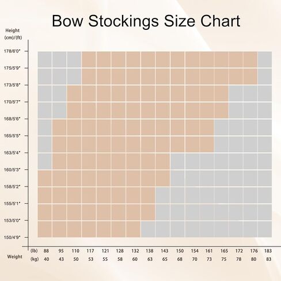Select the 178/6'0" height label
The width and height of the screenshot is (281, 281).
(12, 51)
